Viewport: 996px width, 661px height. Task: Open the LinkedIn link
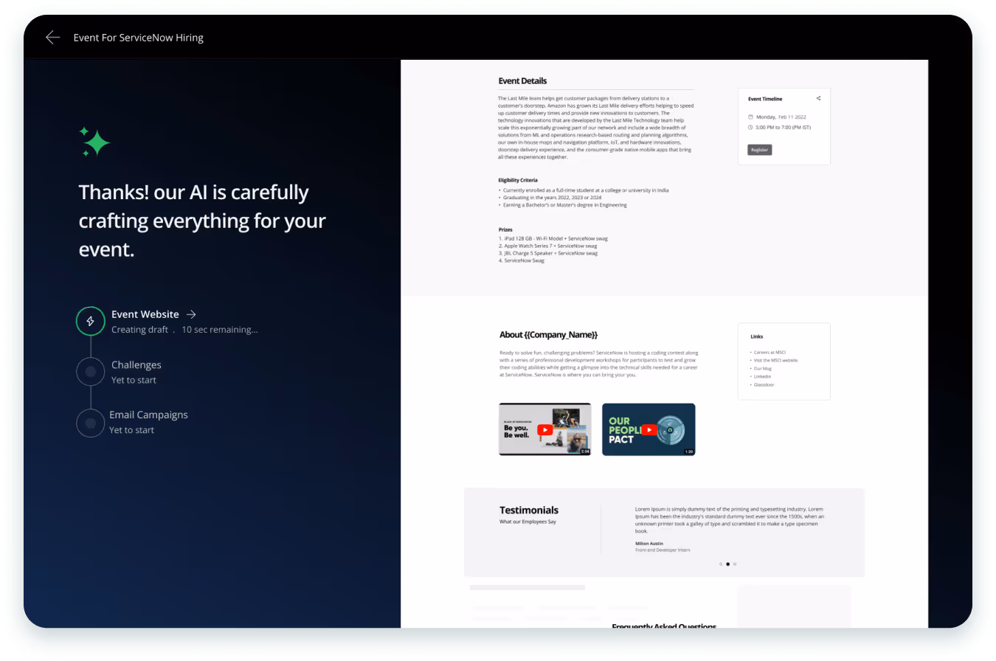(762, 376)
